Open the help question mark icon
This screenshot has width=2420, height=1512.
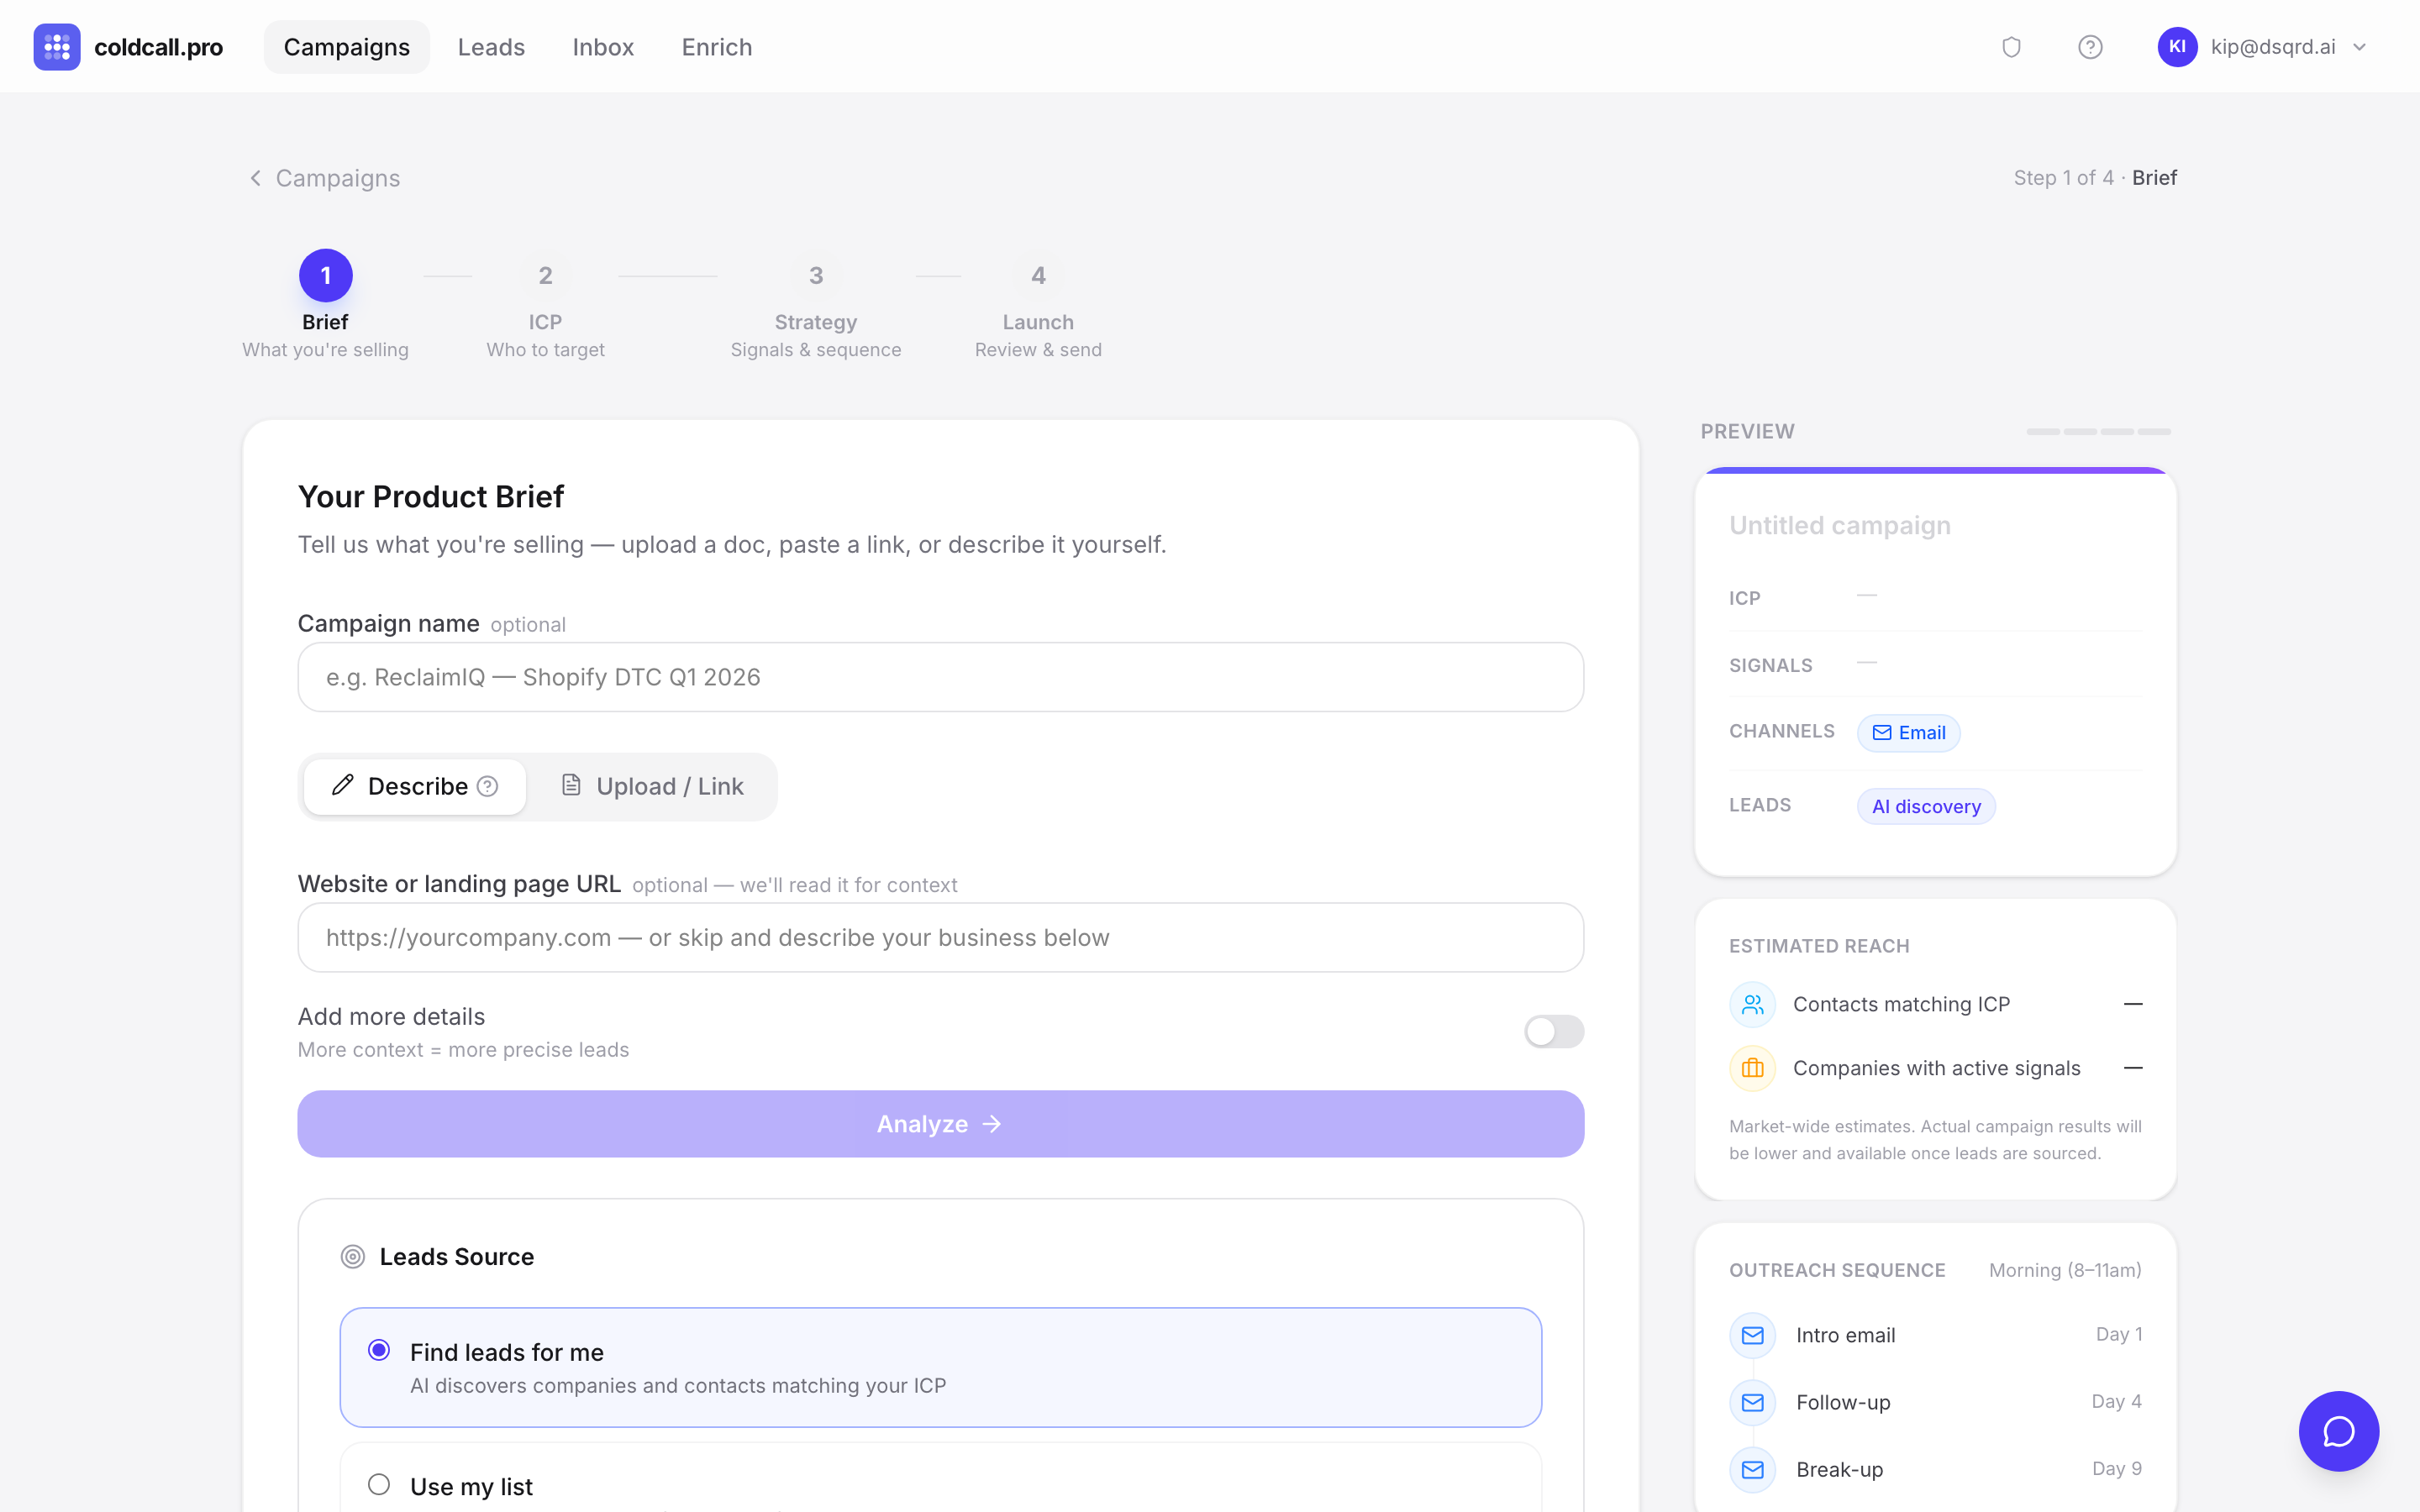point(2089,47)
